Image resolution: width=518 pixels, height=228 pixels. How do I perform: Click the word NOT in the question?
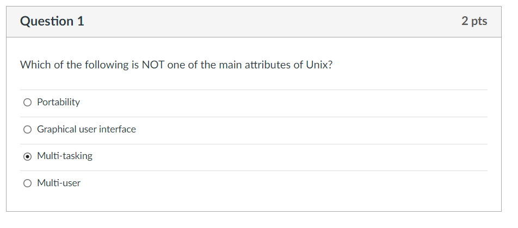tap(153, 66)
